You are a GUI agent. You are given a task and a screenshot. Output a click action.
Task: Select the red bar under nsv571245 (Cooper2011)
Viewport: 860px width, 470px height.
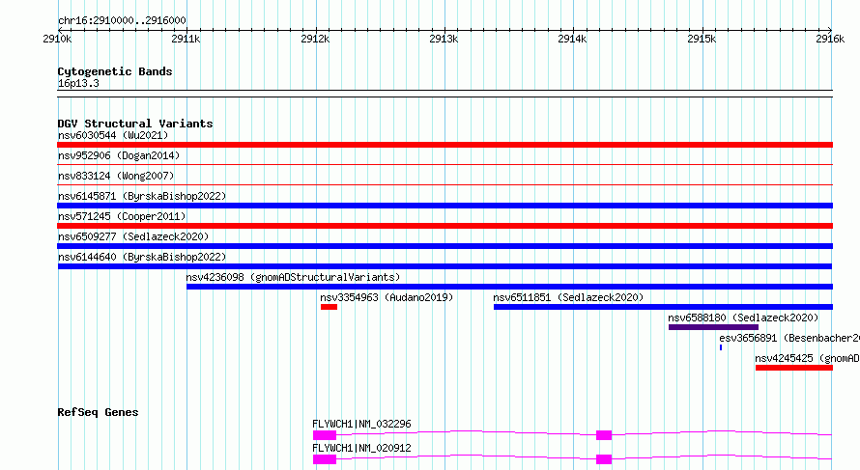tap(444, 226)
